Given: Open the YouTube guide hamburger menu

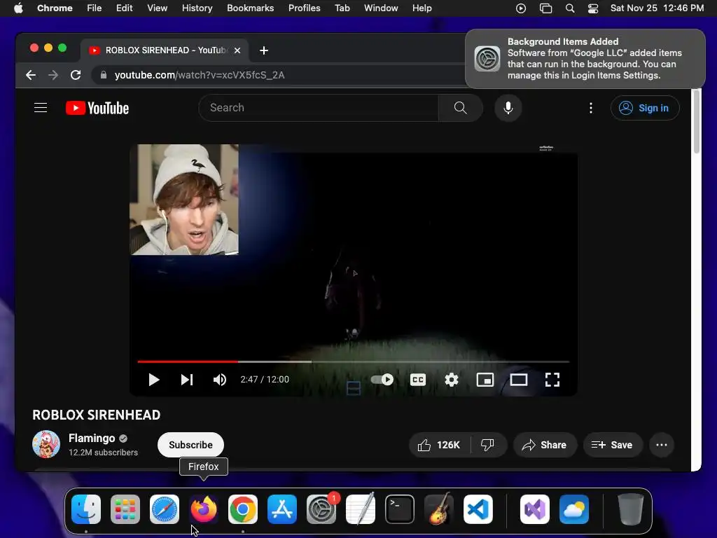Looking at the screenshot, I should tap(41, 107).
